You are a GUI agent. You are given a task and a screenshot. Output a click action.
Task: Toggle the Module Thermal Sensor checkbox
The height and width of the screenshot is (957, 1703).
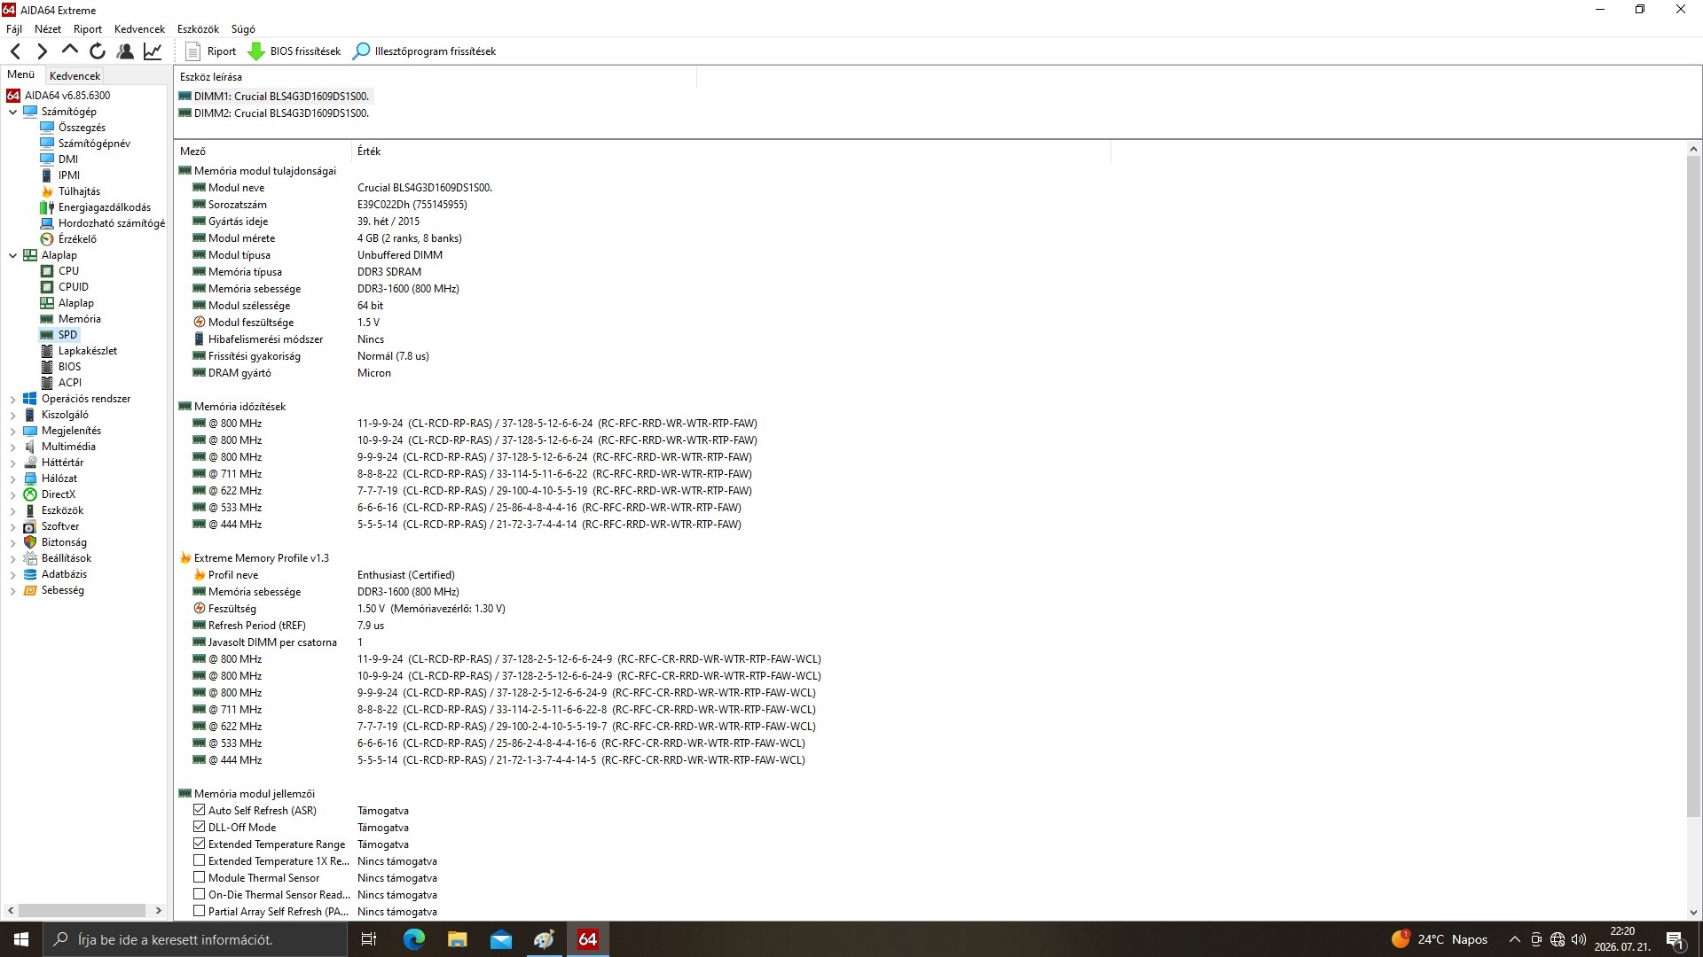click(x=199, y=877)
